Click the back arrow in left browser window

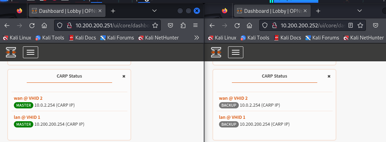tap(7, 25)
